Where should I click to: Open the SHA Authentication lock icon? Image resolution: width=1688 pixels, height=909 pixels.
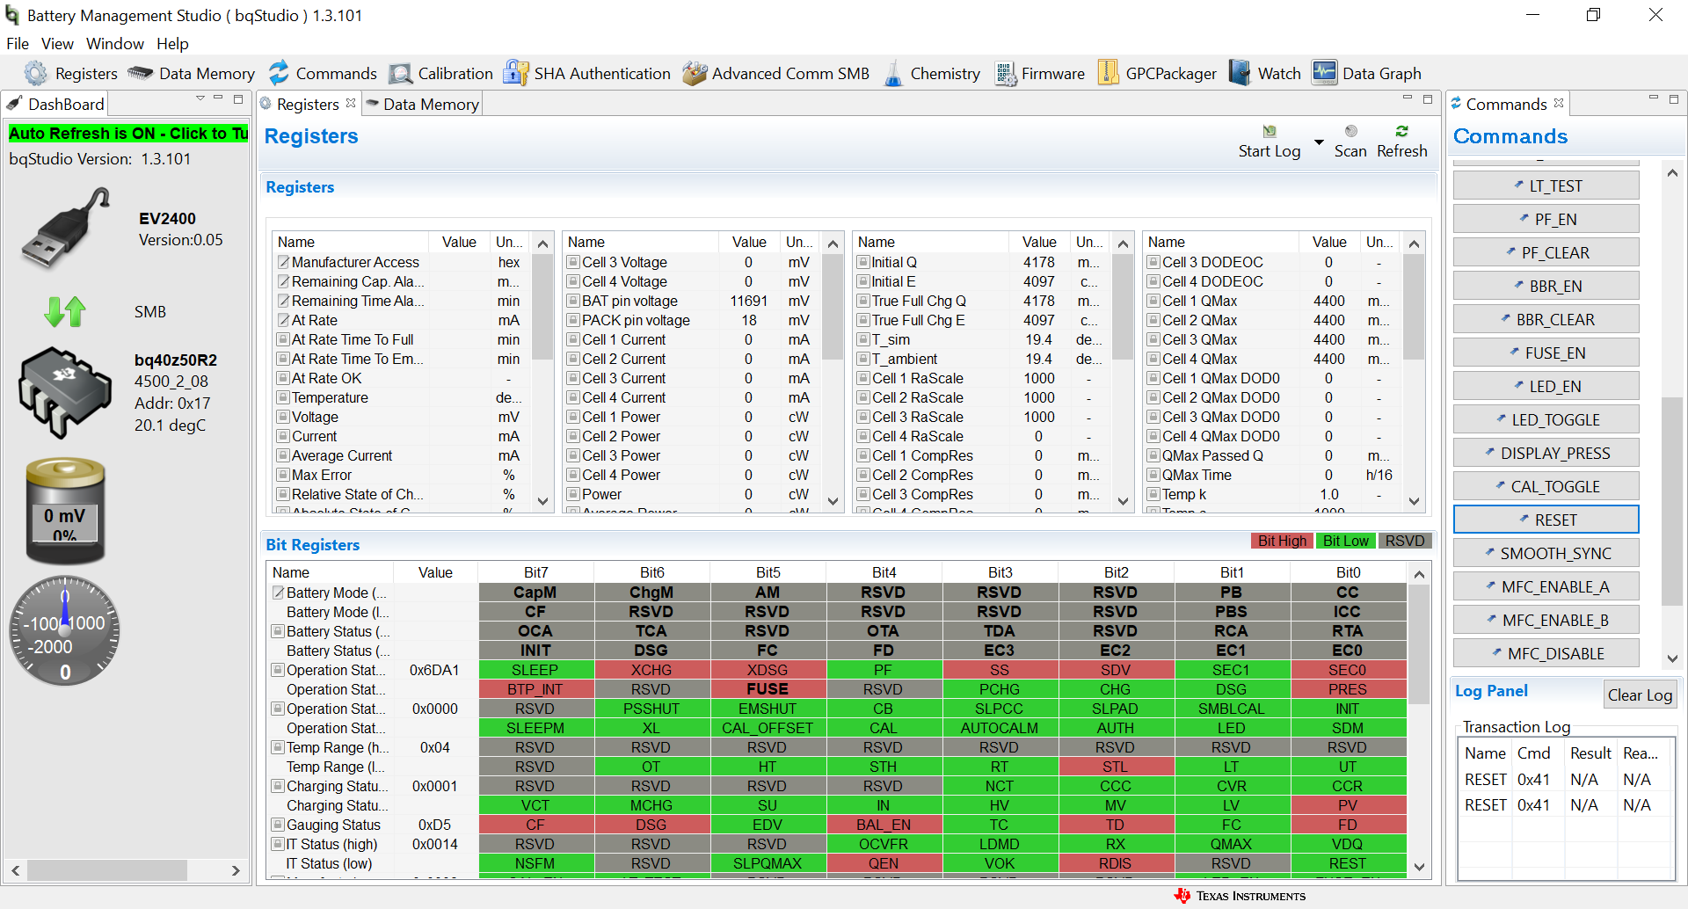pos(515,74)
